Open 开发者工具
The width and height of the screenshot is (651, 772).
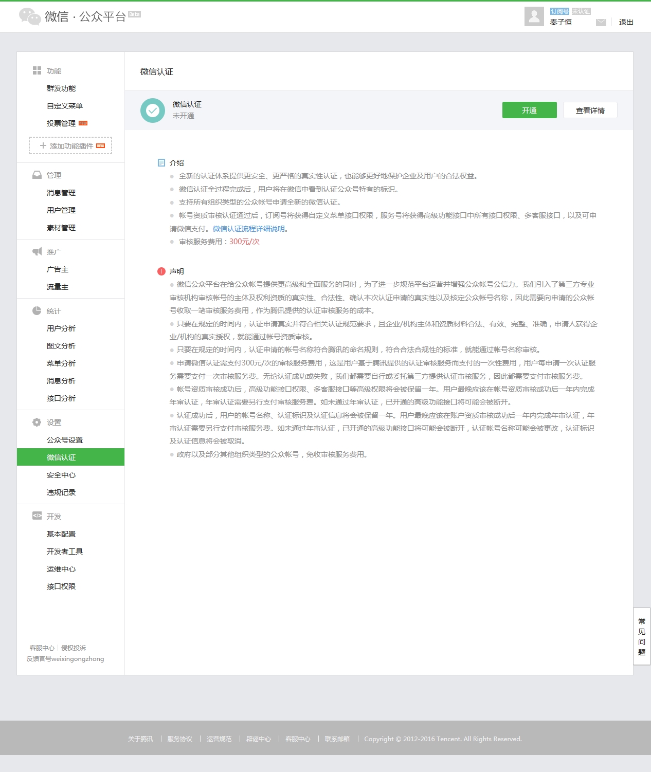click(x=65, y=552)
